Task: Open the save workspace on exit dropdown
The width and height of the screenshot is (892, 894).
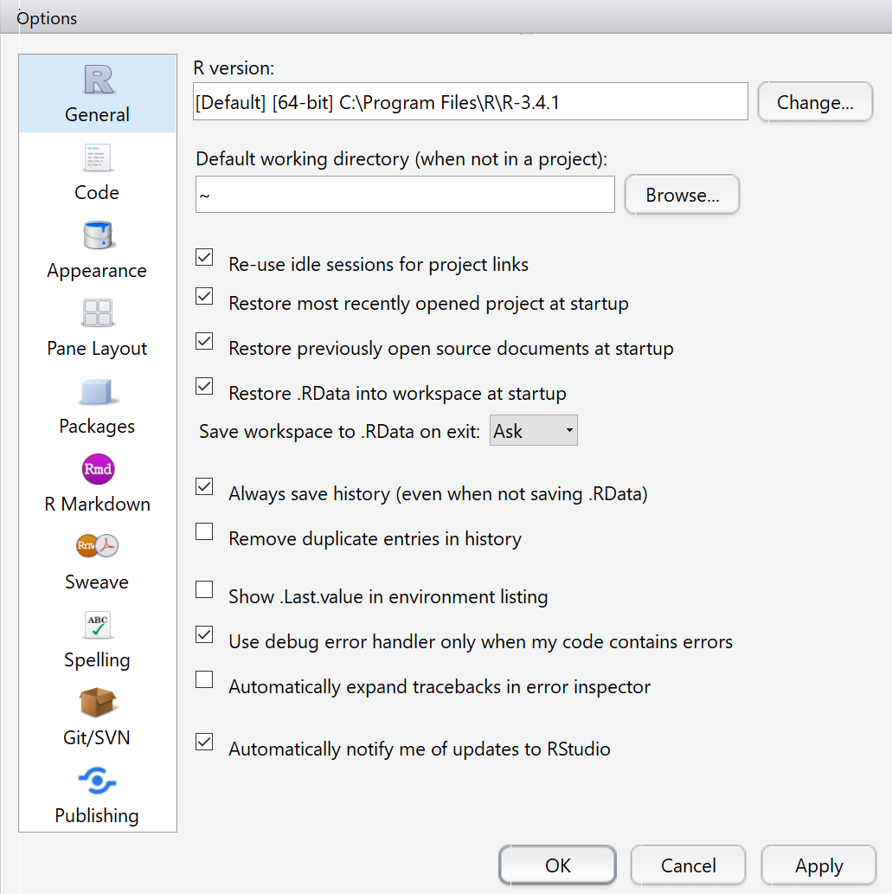Action: [x=534, y=430]
